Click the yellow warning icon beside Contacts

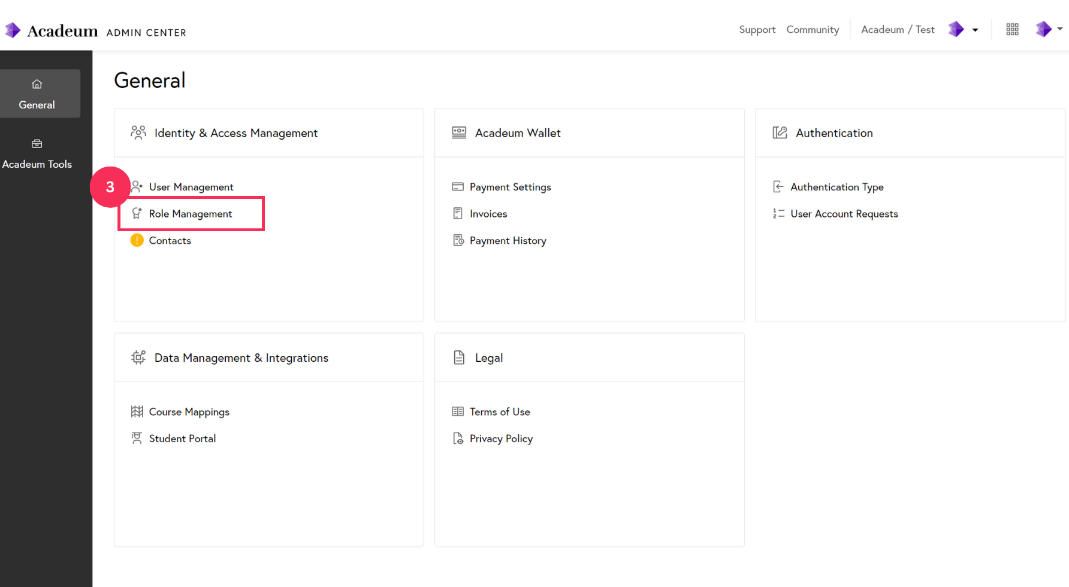[x=137, y=240]
